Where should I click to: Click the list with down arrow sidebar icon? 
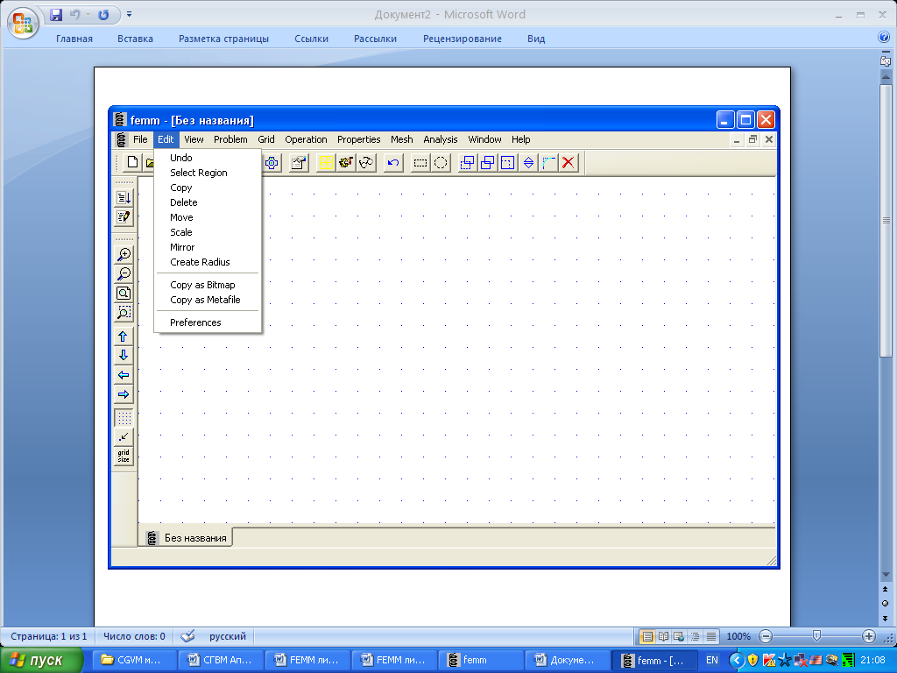point(124,198)
